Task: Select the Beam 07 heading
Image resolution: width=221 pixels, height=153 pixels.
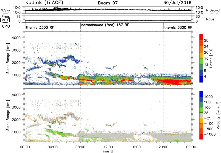Action: coord(108,3)
